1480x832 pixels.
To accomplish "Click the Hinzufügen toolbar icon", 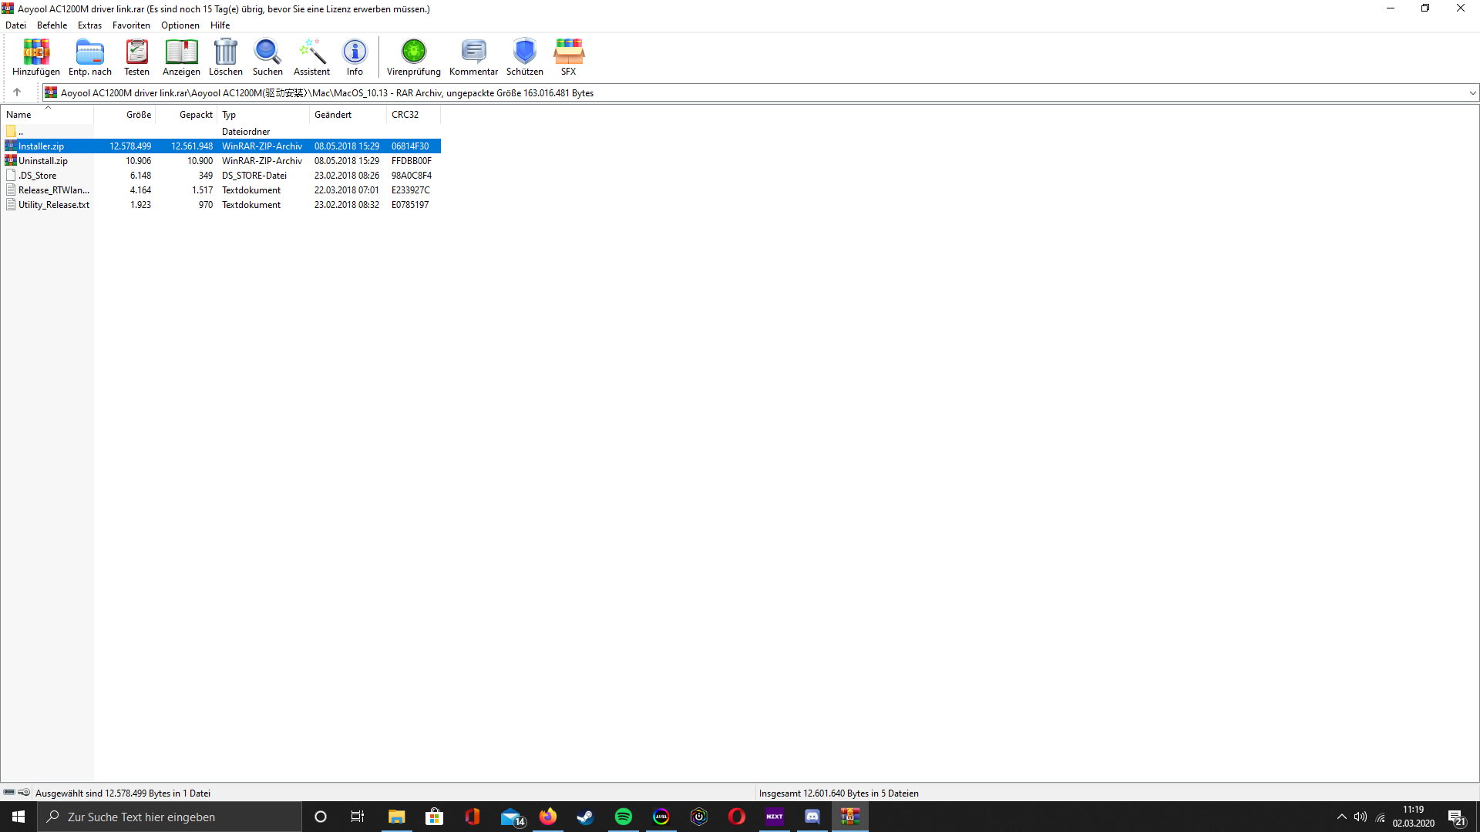I will coord(35,57).
